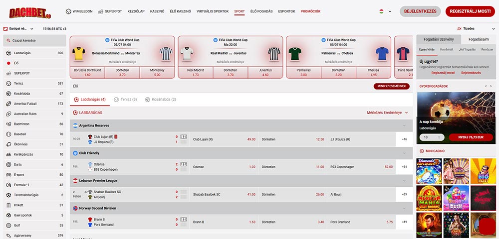Click the Hungarian flag language icon
The image size is (499, 239).
click(x=382, y=11)
